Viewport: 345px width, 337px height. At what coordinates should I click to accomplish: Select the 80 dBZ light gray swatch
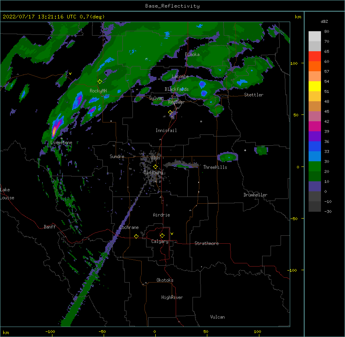click(x=315, y=36)
